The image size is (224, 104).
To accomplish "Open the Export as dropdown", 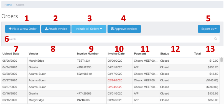I will [x=209, y=29].
